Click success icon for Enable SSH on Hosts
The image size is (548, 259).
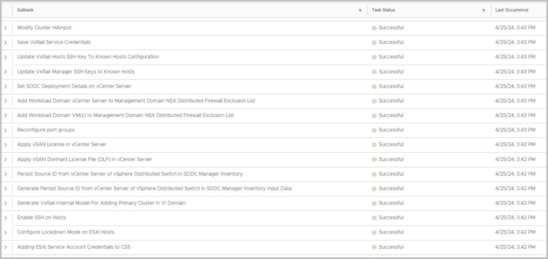click(x=374, y=218)
